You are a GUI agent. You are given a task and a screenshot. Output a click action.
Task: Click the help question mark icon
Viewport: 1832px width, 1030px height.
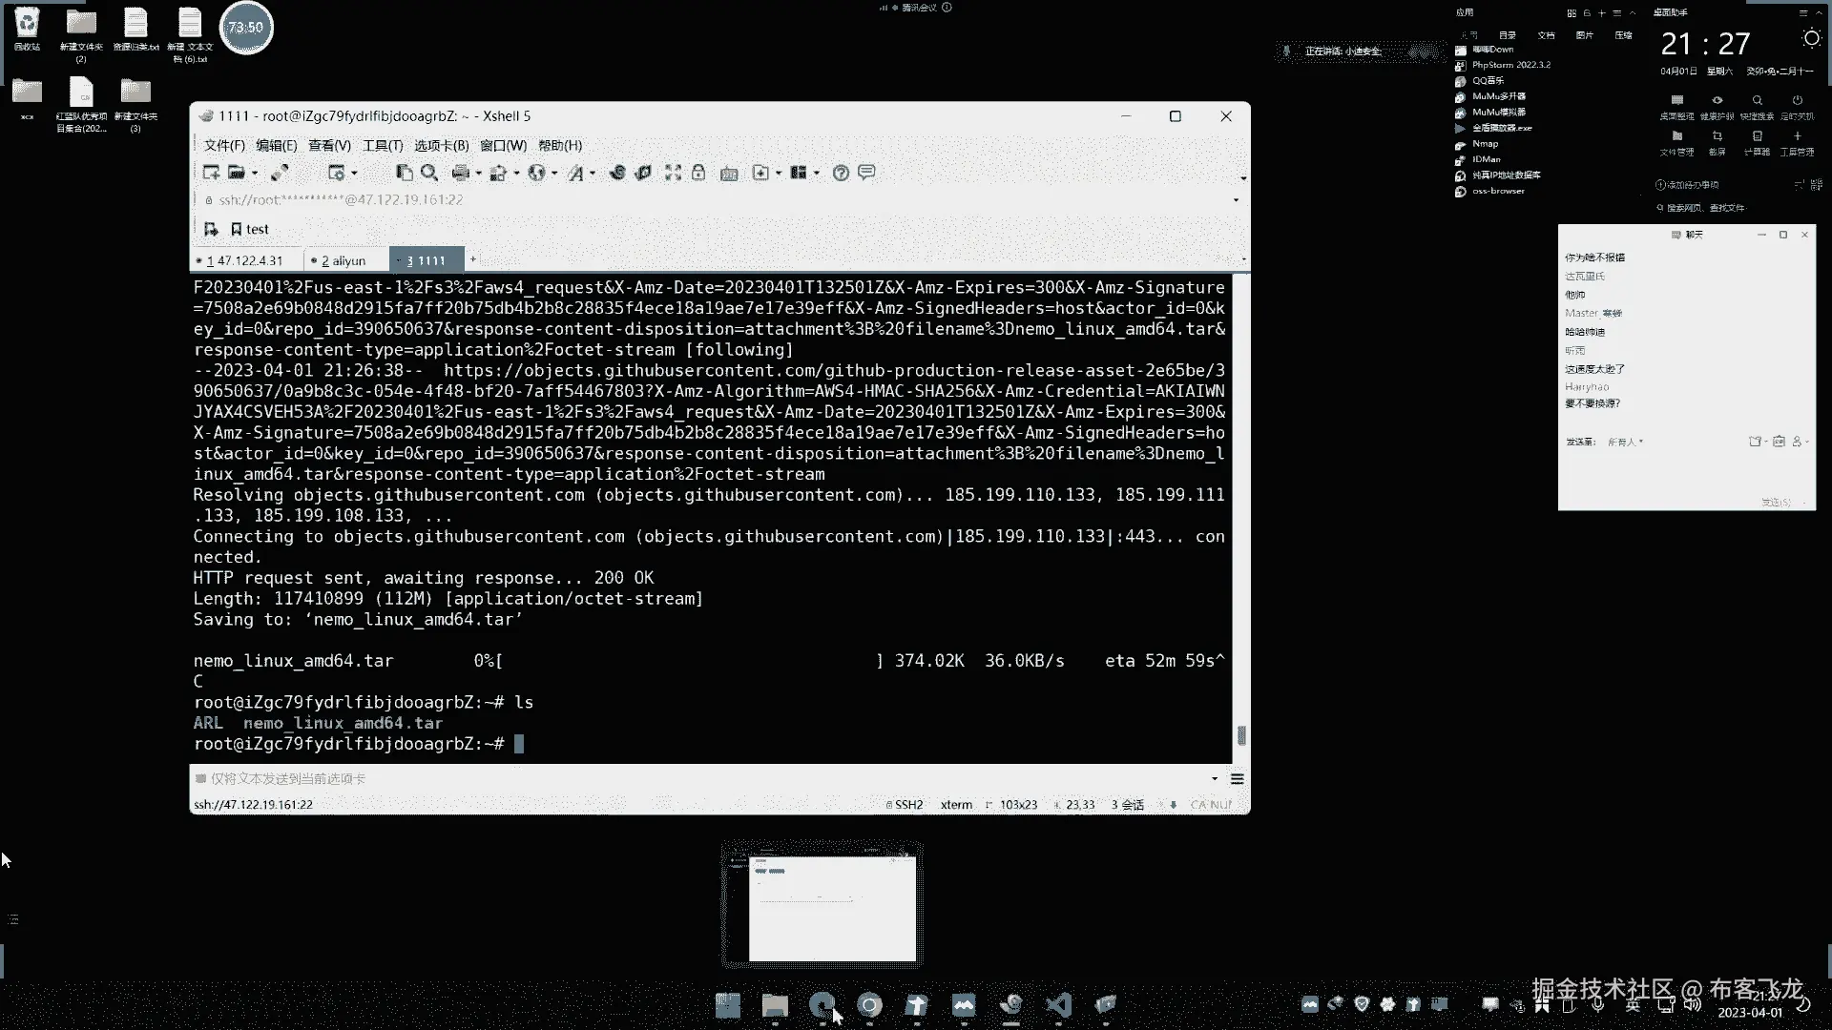841,173
